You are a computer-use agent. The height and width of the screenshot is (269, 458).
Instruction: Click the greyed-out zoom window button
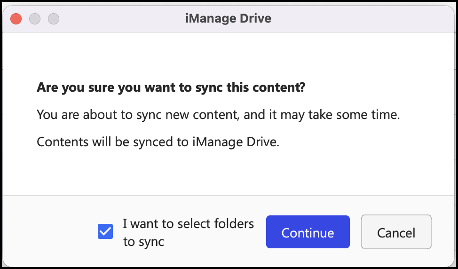[54, 19]
